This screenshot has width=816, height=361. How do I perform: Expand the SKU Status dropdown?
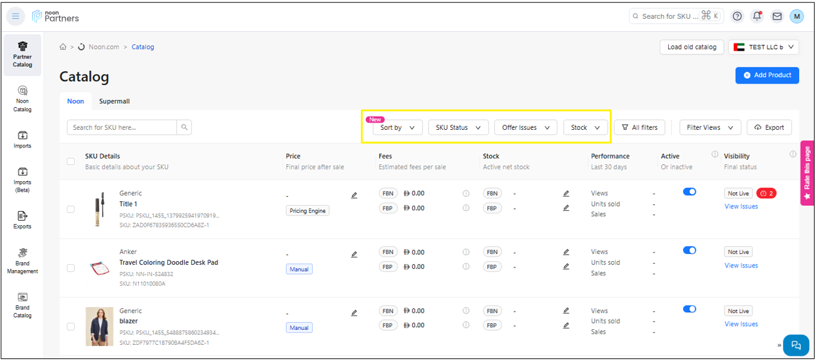point(458,128)
